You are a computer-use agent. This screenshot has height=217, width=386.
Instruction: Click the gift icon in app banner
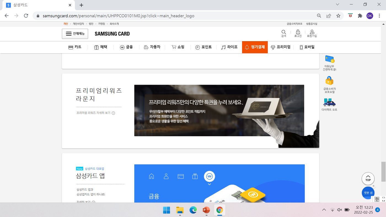point(195,176)
